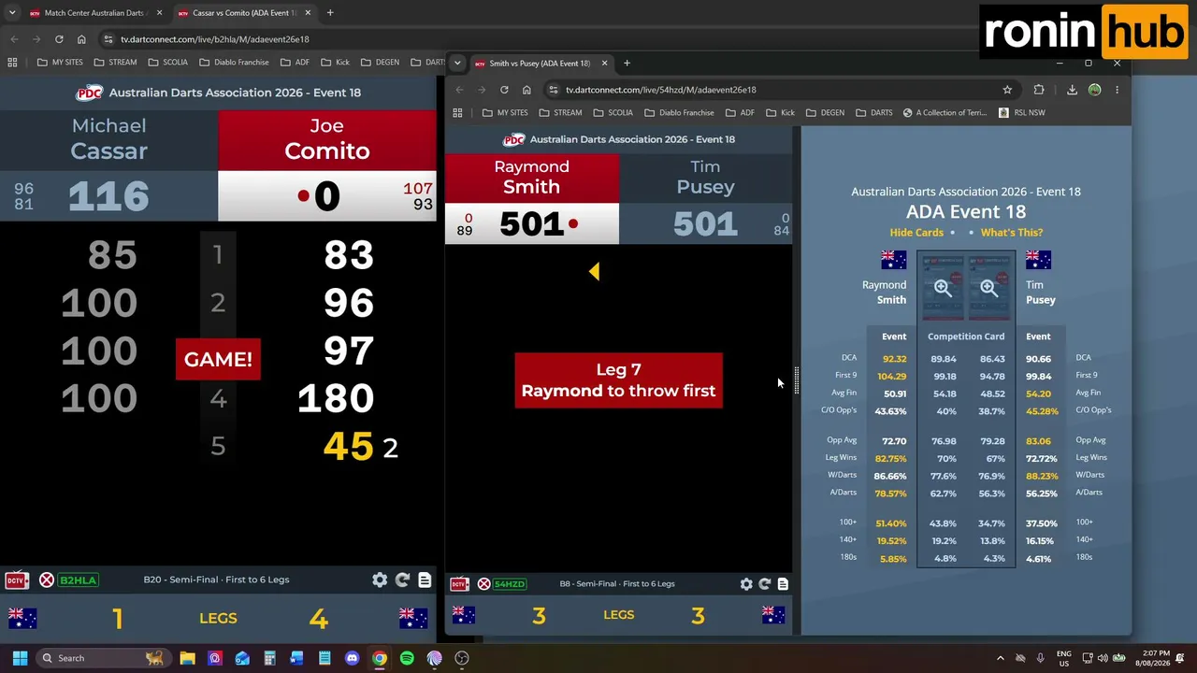Reload the Smith vs Pusey page
1197x673 pixels.
coord(504,90)
